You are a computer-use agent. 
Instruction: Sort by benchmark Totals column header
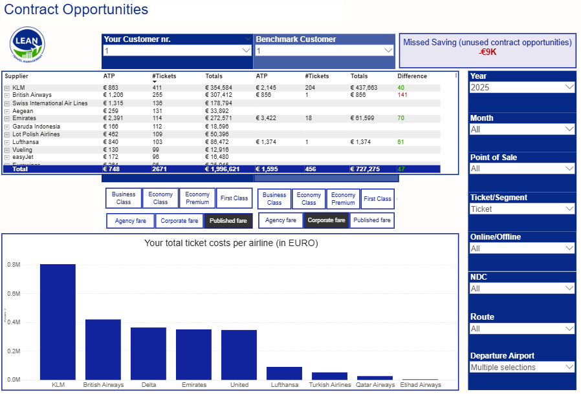coord(359,76)
